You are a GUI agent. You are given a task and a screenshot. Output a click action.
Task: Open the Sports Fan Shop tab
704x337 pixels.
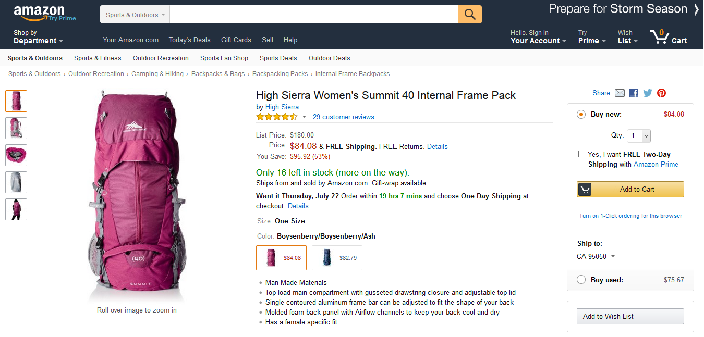pos(224,58)
